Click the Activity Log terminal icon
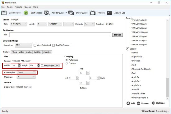 (109, 13)
